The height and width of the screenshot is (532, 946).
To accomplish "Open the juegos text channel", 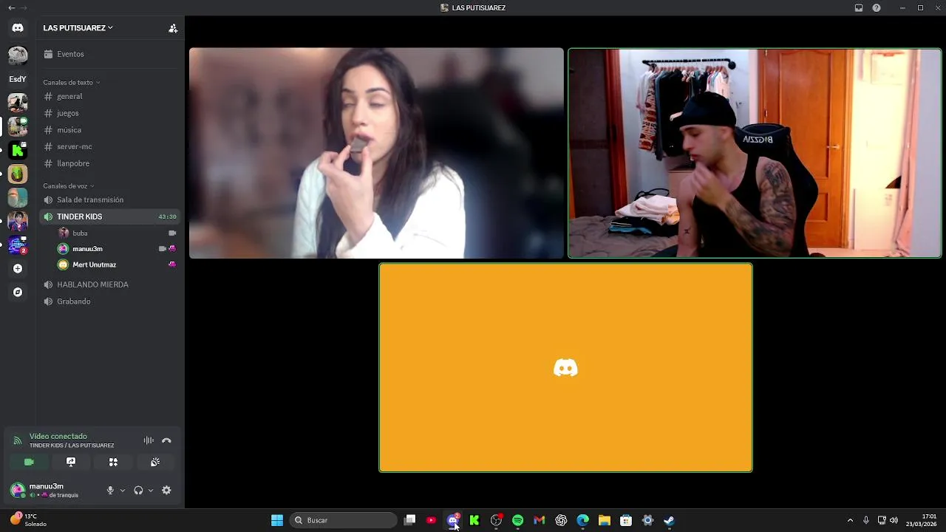I will [111, 113].
